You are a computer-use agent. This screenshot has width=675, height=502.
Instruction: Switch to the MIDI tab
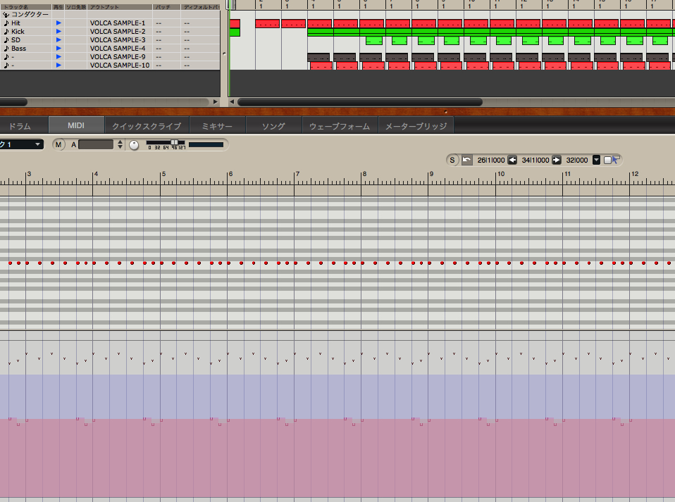coord(76,125)
